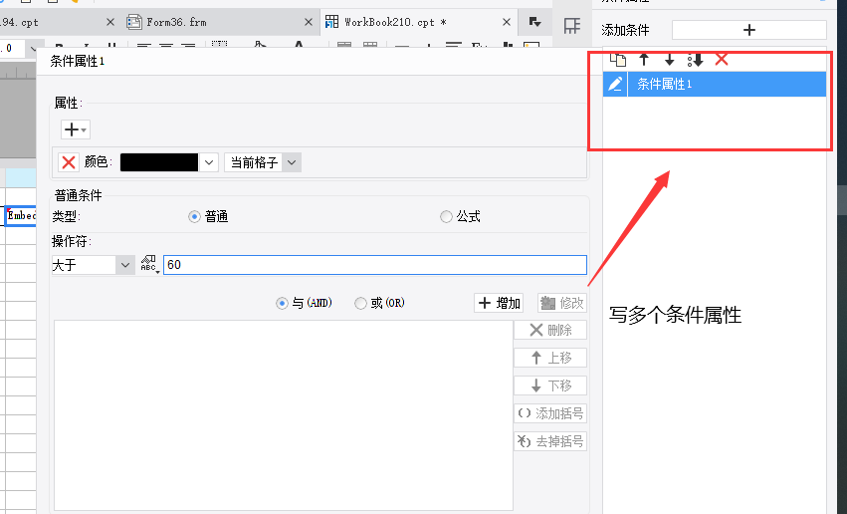This screenshot has width=847, height=514.
Task: Sort conditions using the sort icon
Action: [x=695, y=60]
